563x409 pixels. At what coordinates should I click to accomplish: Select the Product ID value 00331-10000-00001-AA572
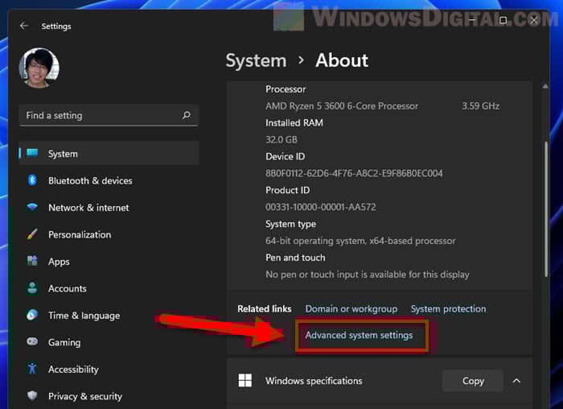321,207
